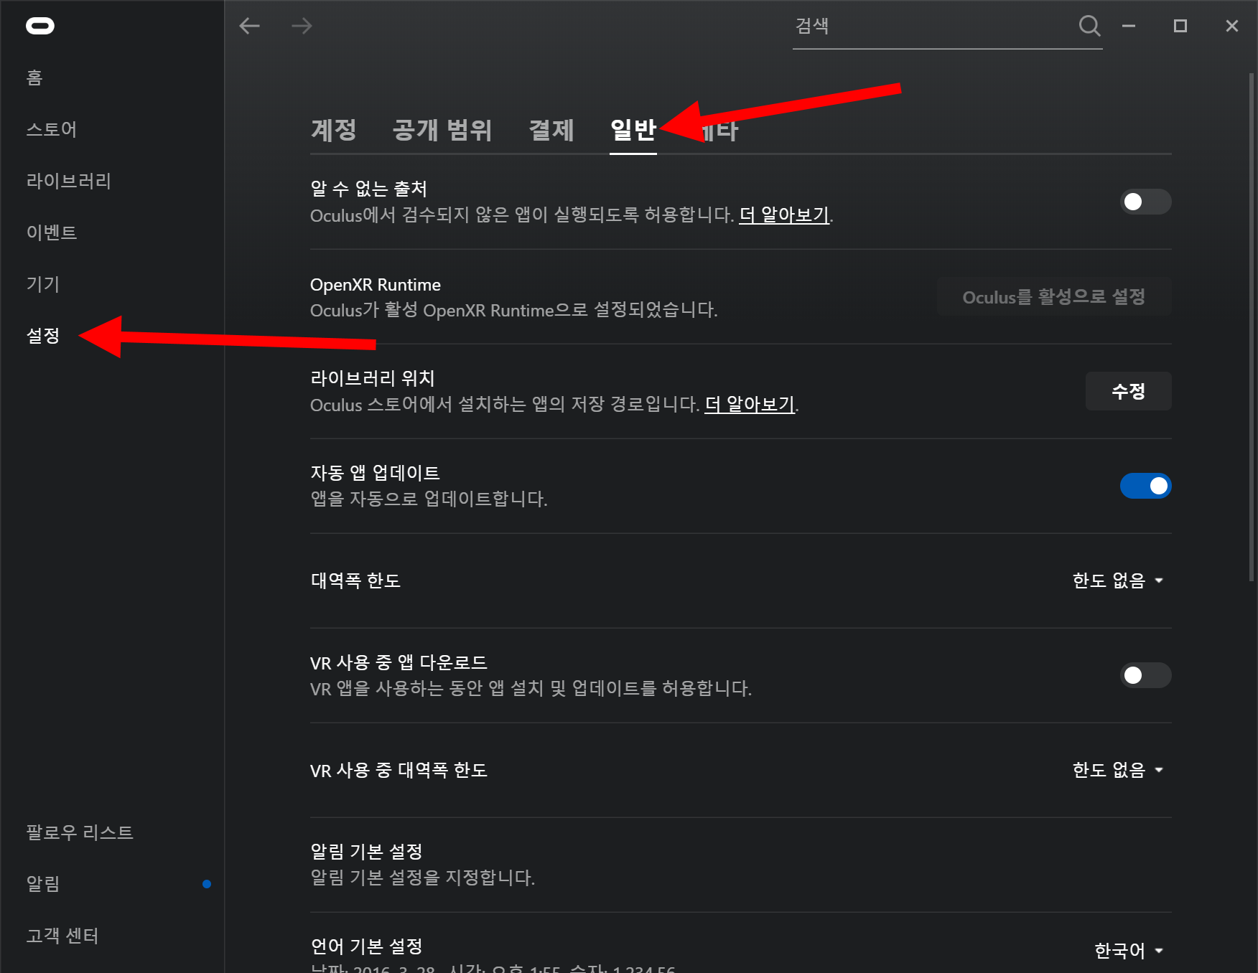Click the Oculus logo icon
The height and width of the screenshot is (973, 1258).
click(x=40, y=27)
